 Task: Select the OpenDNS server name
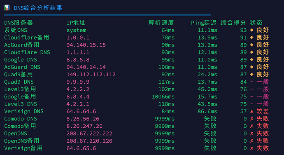16,134
